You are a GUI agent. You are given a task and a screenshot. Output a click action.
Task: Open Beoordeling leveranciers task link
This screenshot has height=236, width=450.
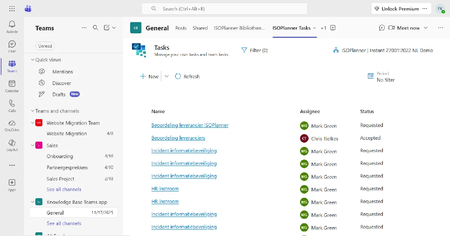tap(178, 138)
